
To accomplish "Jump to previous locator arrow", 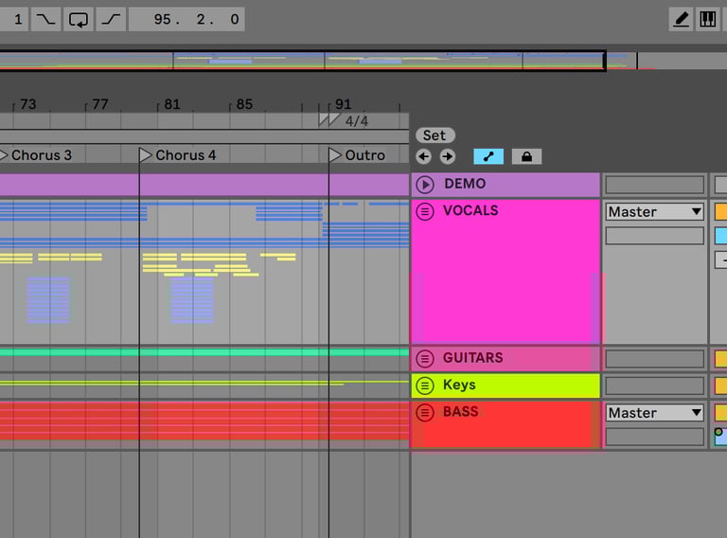I will tap(423, 157).
